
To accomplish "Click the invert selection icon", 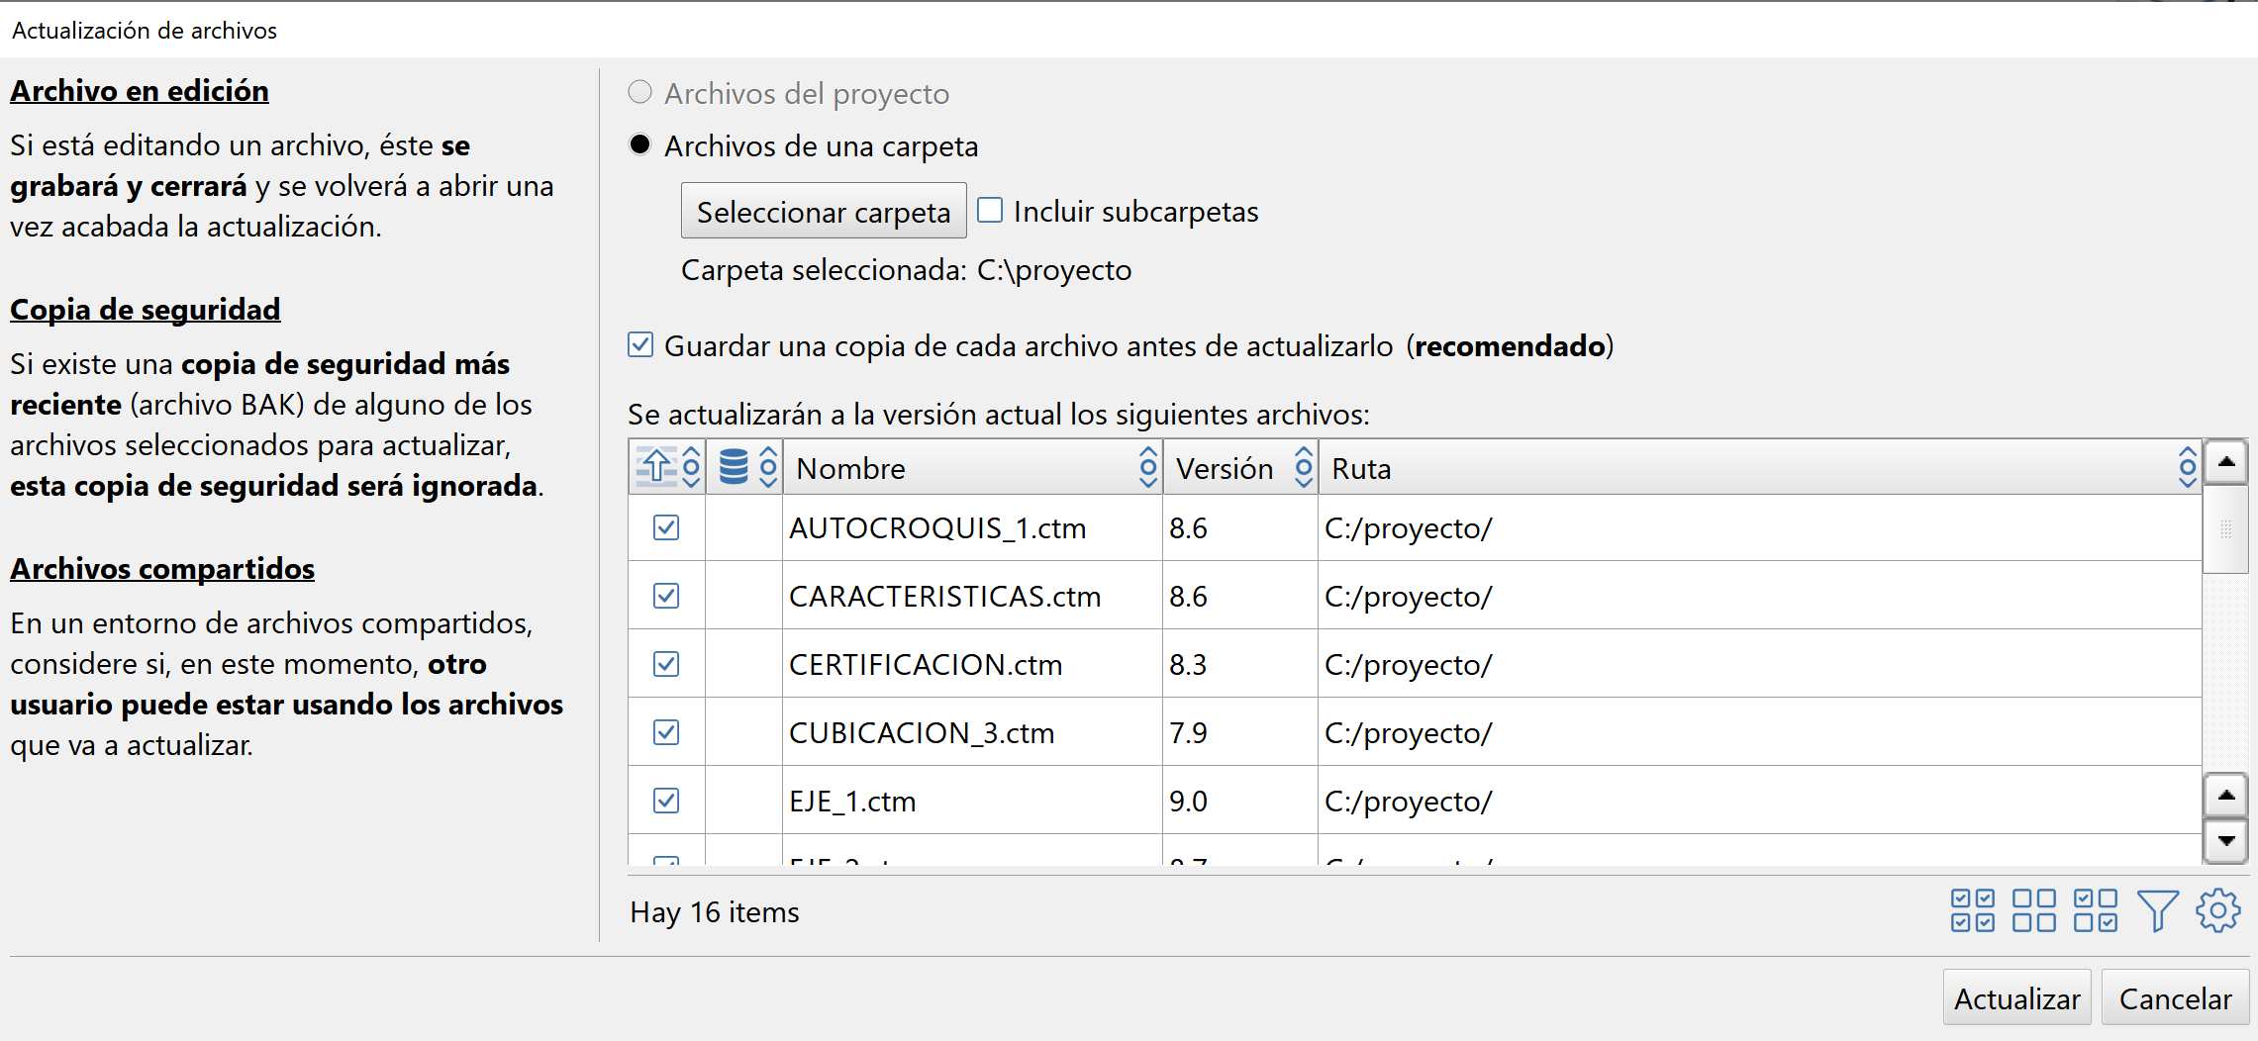I will [x=2097, y=910].
